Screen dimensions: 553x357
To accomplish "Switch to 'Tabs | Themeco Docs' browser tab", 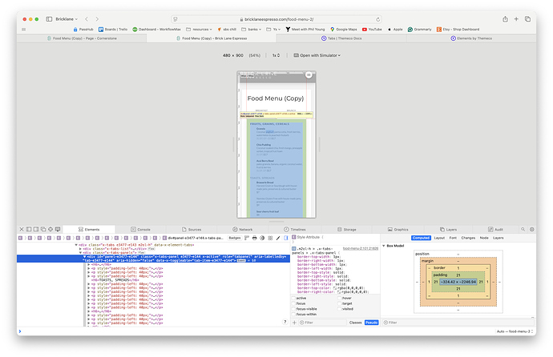I will [x=341, y=38].
